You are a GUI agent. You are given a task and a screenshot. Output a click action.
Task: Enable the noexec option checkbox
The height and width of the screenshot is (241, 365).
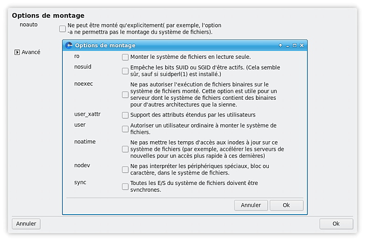[125, 95]
